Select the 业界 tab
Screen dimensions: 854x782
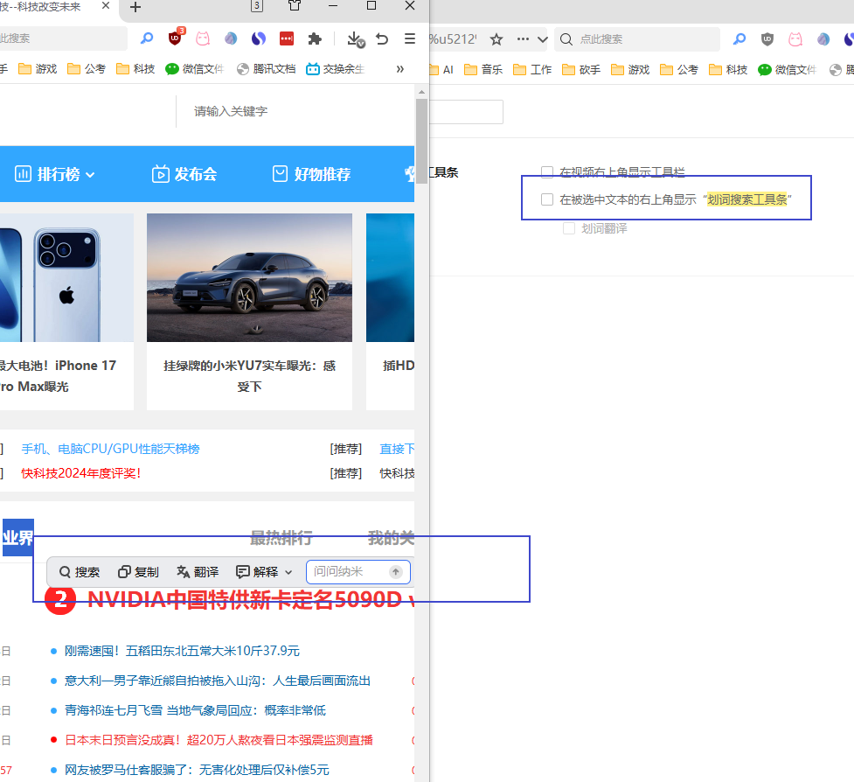click(x=18, y=538)
